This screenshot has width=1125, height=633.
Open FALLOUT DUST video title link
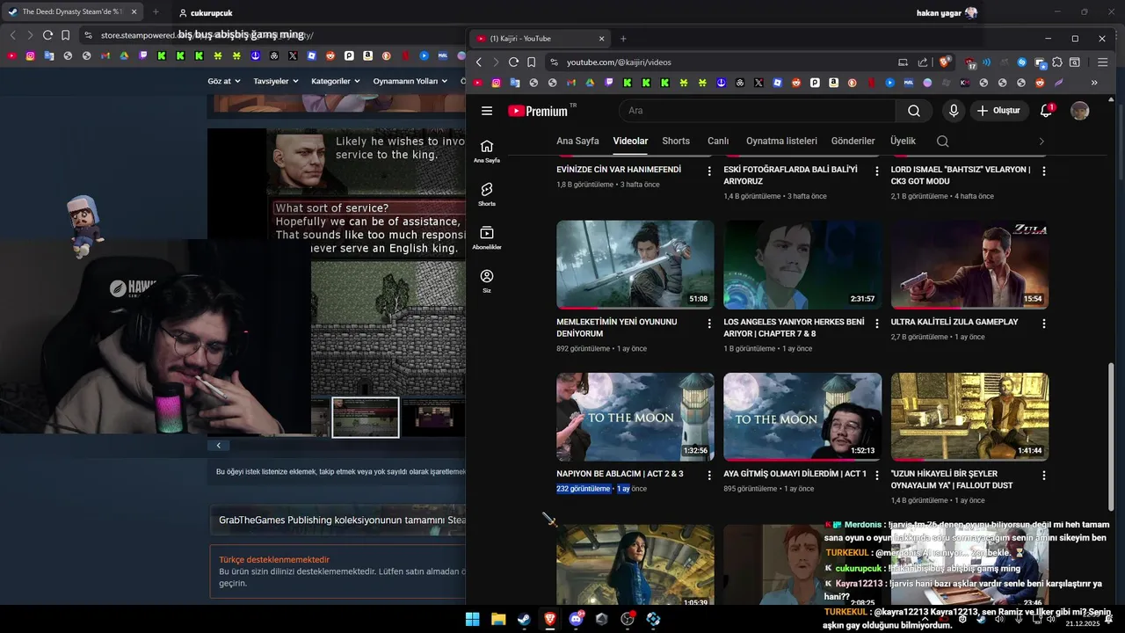[952, 479]
